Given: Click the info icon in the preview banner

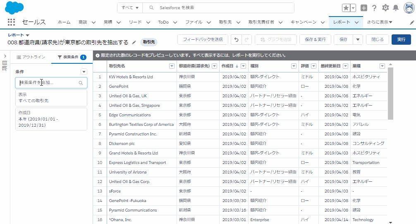Looking at the screenshot, I should (97, 55).
